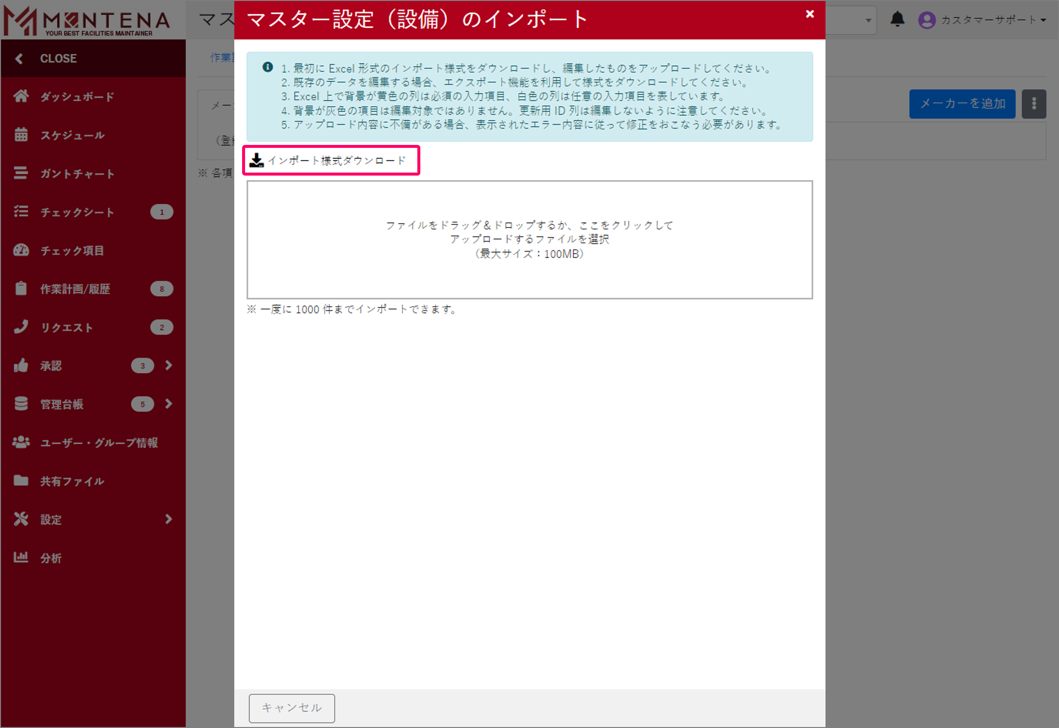Click the メーカーを追加 button
The height and width of the screenshot is (728, 1059).
tap(962, 104)
